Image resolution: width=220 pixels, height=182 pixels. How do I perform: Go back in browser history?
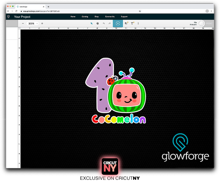pos(8,11)
